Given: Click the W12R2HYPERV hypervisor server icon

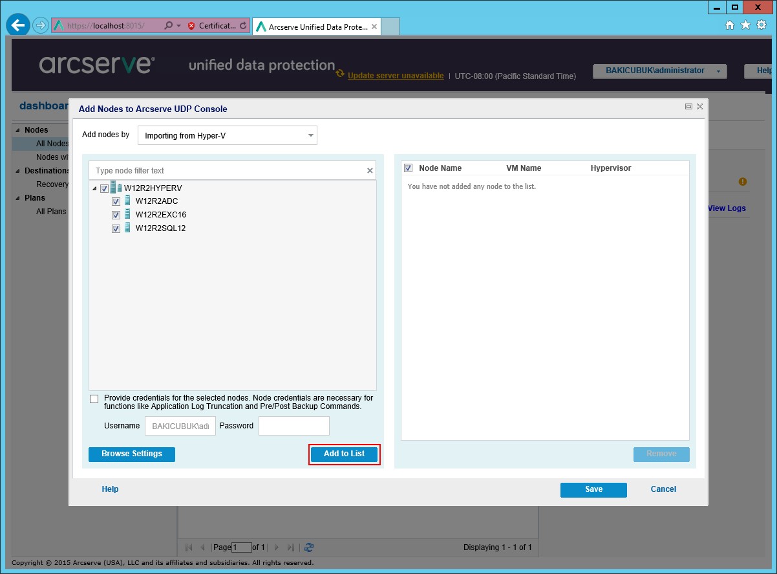Looking at the screenshot, I should pyautogui.click(x=116, y=188).
